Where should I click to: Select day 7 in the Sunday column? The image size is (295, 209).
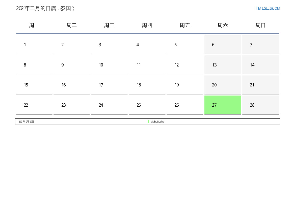click(260, 45)
